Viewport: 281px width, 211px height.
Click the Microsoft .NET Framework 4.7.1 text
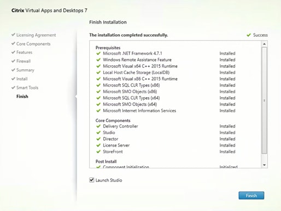point(132,53)
